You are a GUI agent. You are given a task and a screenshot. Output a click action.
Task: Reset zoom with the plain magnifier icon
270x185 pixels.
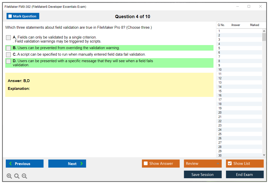17,176
